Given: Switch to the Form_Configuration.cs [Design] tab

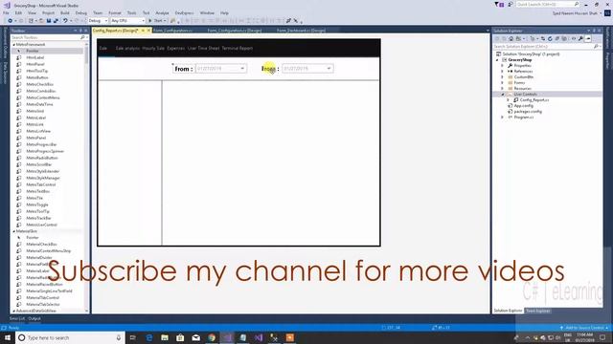Looking at the screenshot, I should [234, 31].
